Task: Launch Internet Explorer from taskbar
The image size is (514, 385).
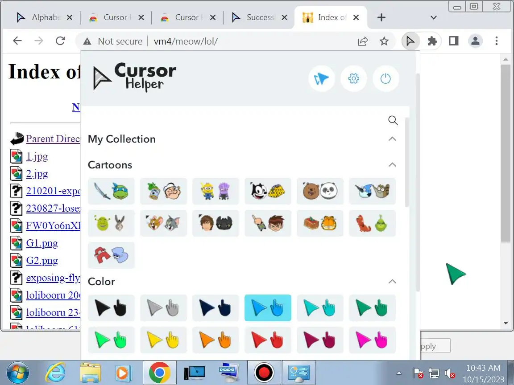Action: 55,373
